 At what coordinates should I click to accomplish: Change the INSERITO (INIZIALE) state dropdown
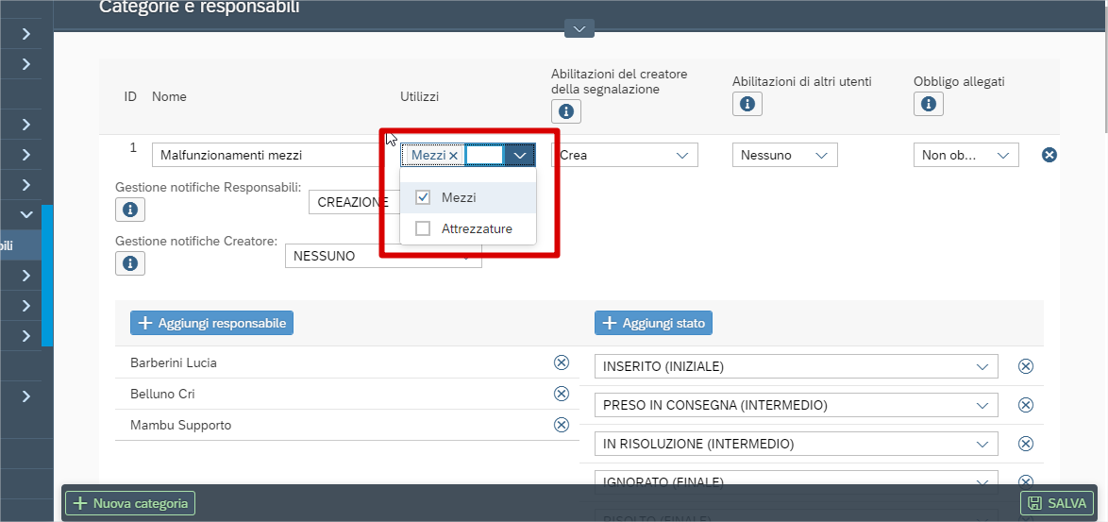[x=797, y=366]
